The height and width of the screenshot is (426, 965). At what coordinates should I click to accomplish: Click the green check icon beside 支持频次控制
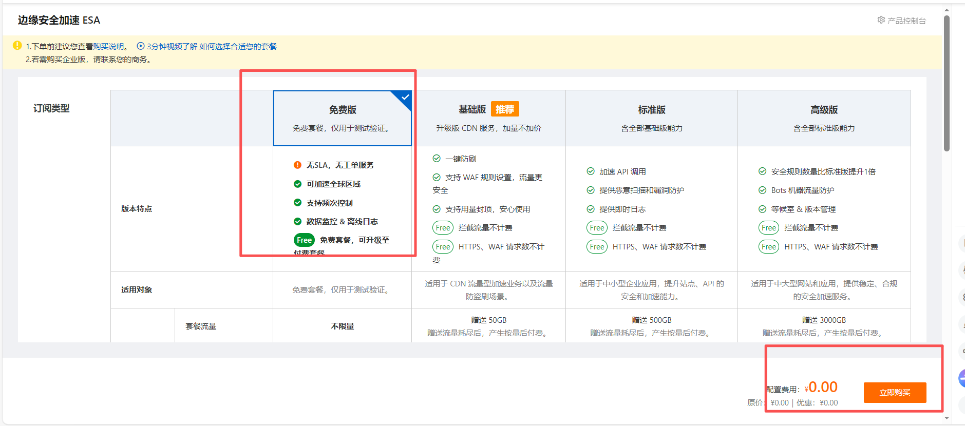coord(297,203)
